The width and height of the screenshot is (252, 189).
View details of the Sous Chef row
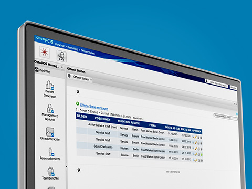coord(194,154)
